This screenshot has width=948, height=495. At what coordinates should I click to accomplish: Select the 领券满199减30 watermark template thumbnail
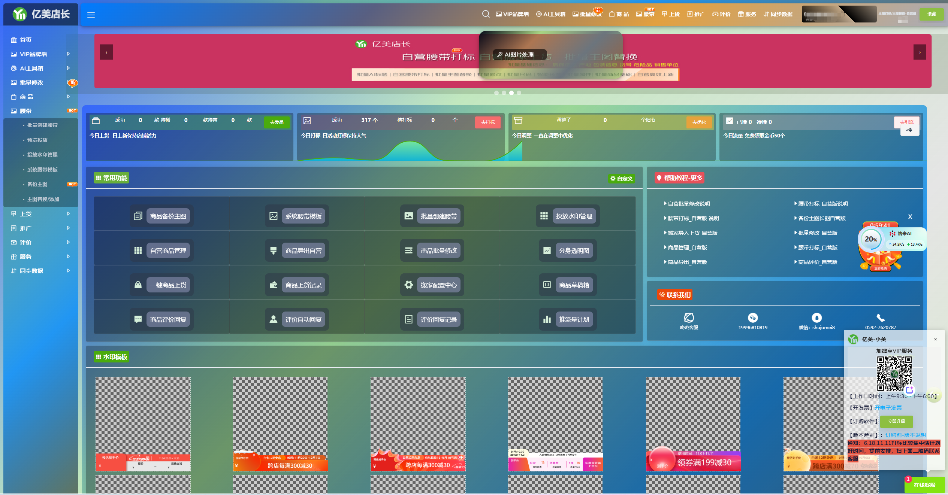pyautogui.click(x=693, y=424)
